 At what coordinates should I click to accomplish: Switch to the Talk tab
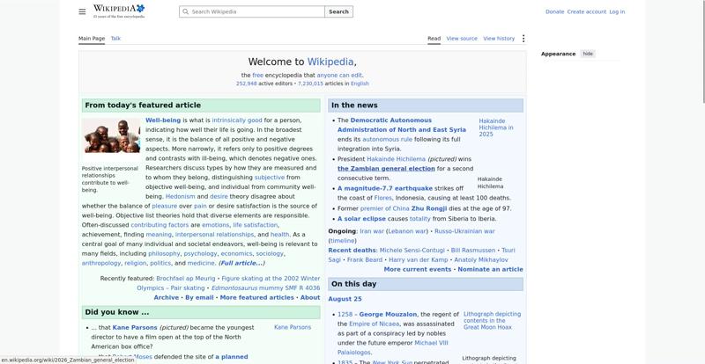coord(115,39)
